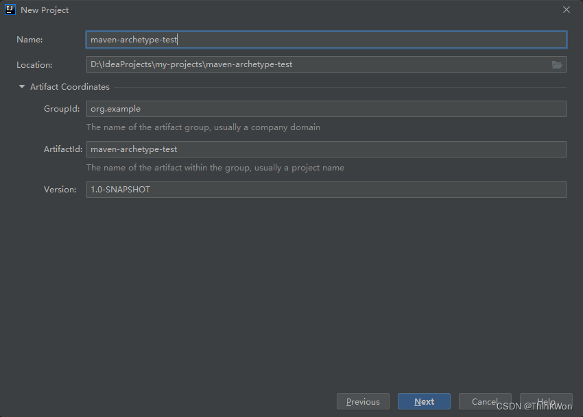Viewport: 583px width, 417px height.
Task: Click the 'Version:' label
Action: pyautogui.click(x=60, y=190)
